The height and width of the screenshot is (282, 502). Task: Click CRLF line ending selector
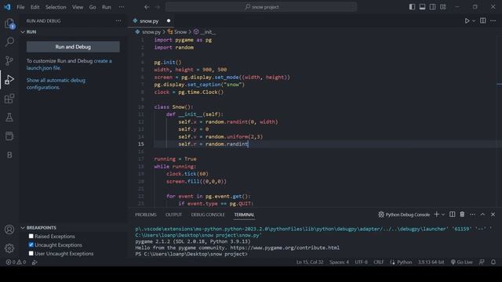(378, 262)
